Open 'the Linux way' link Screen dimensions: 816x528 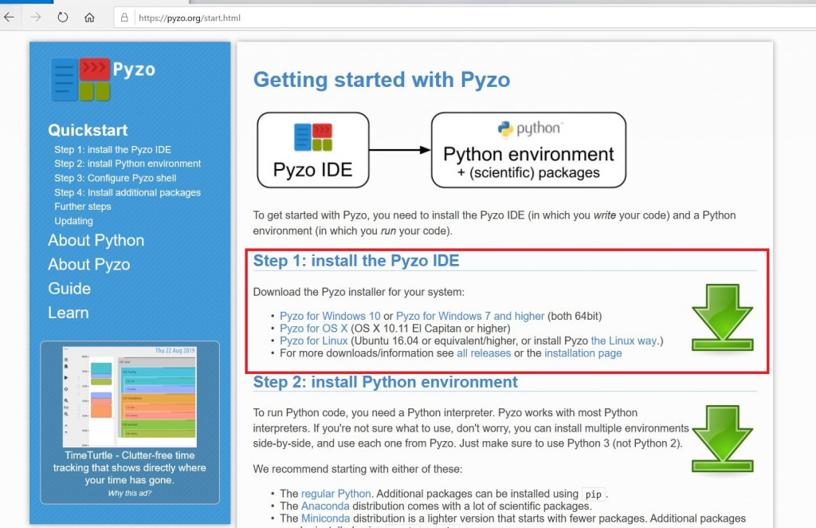point(624,341)
